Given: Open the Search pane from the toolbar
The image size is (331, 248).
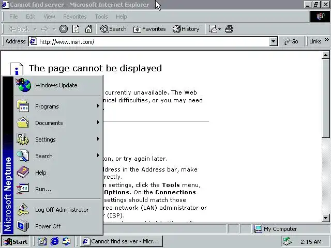Looking at the screenshot, I should (x=113, y=29).
